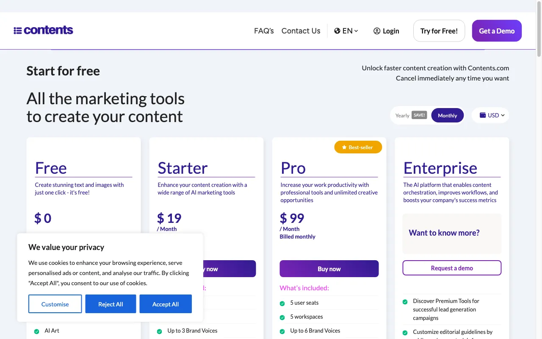Viewport: 542px width, 339px height.
Task: Open the EN language dropdown
Action: click(346, 31)
